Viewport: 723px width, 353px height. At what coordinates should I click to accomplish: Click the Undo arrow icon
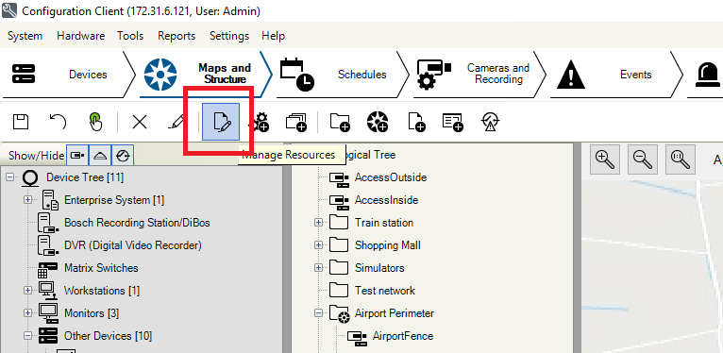[x=58, y=122]
